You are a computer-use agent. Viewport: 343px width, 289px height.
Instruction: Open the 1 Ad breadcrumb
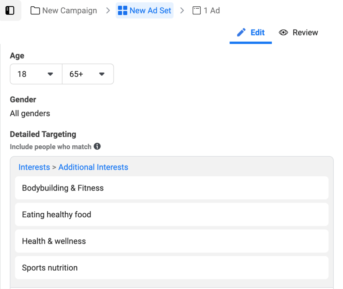click(212, 11)
